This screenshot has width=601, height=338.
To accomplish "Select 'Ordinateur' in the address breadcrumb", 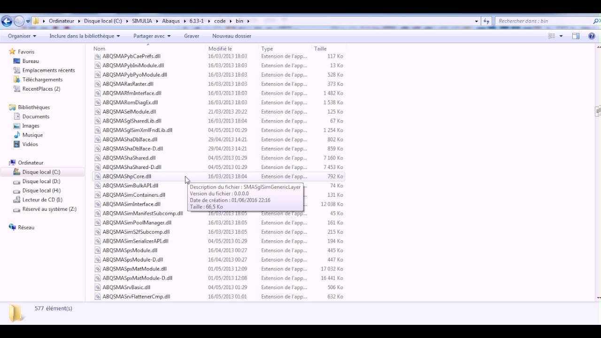I will (x=62, y=21).
